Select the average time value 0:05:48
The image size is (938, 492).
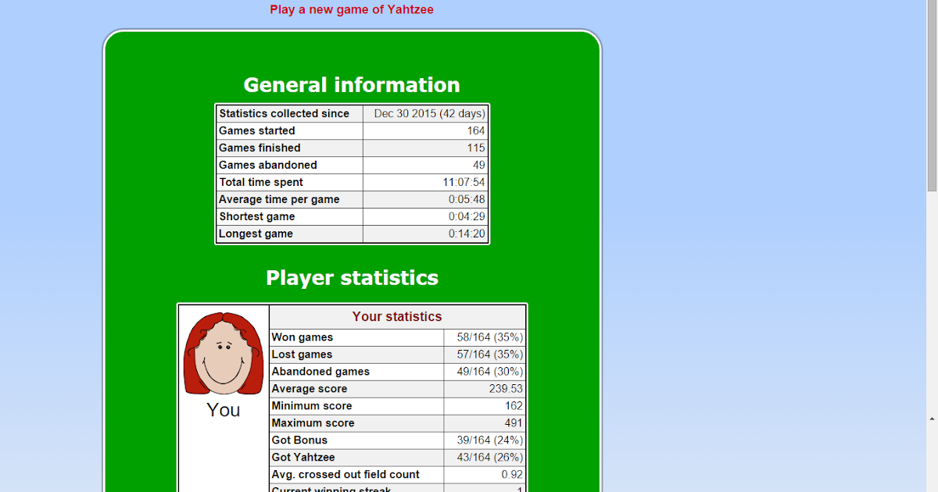467,199
